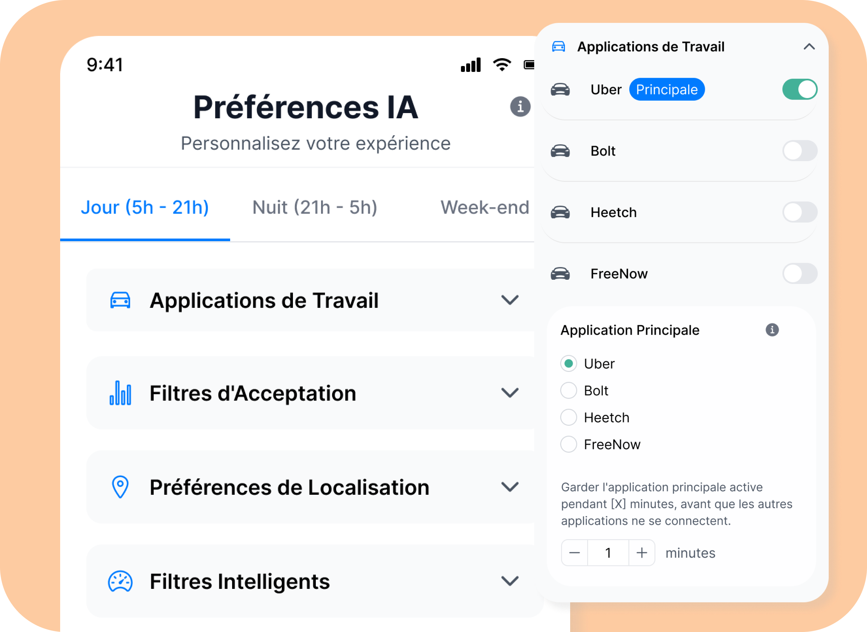Click the info icon next to Application Principale
Viewport: 867px width, 632px height.
(x=772, y=330)
